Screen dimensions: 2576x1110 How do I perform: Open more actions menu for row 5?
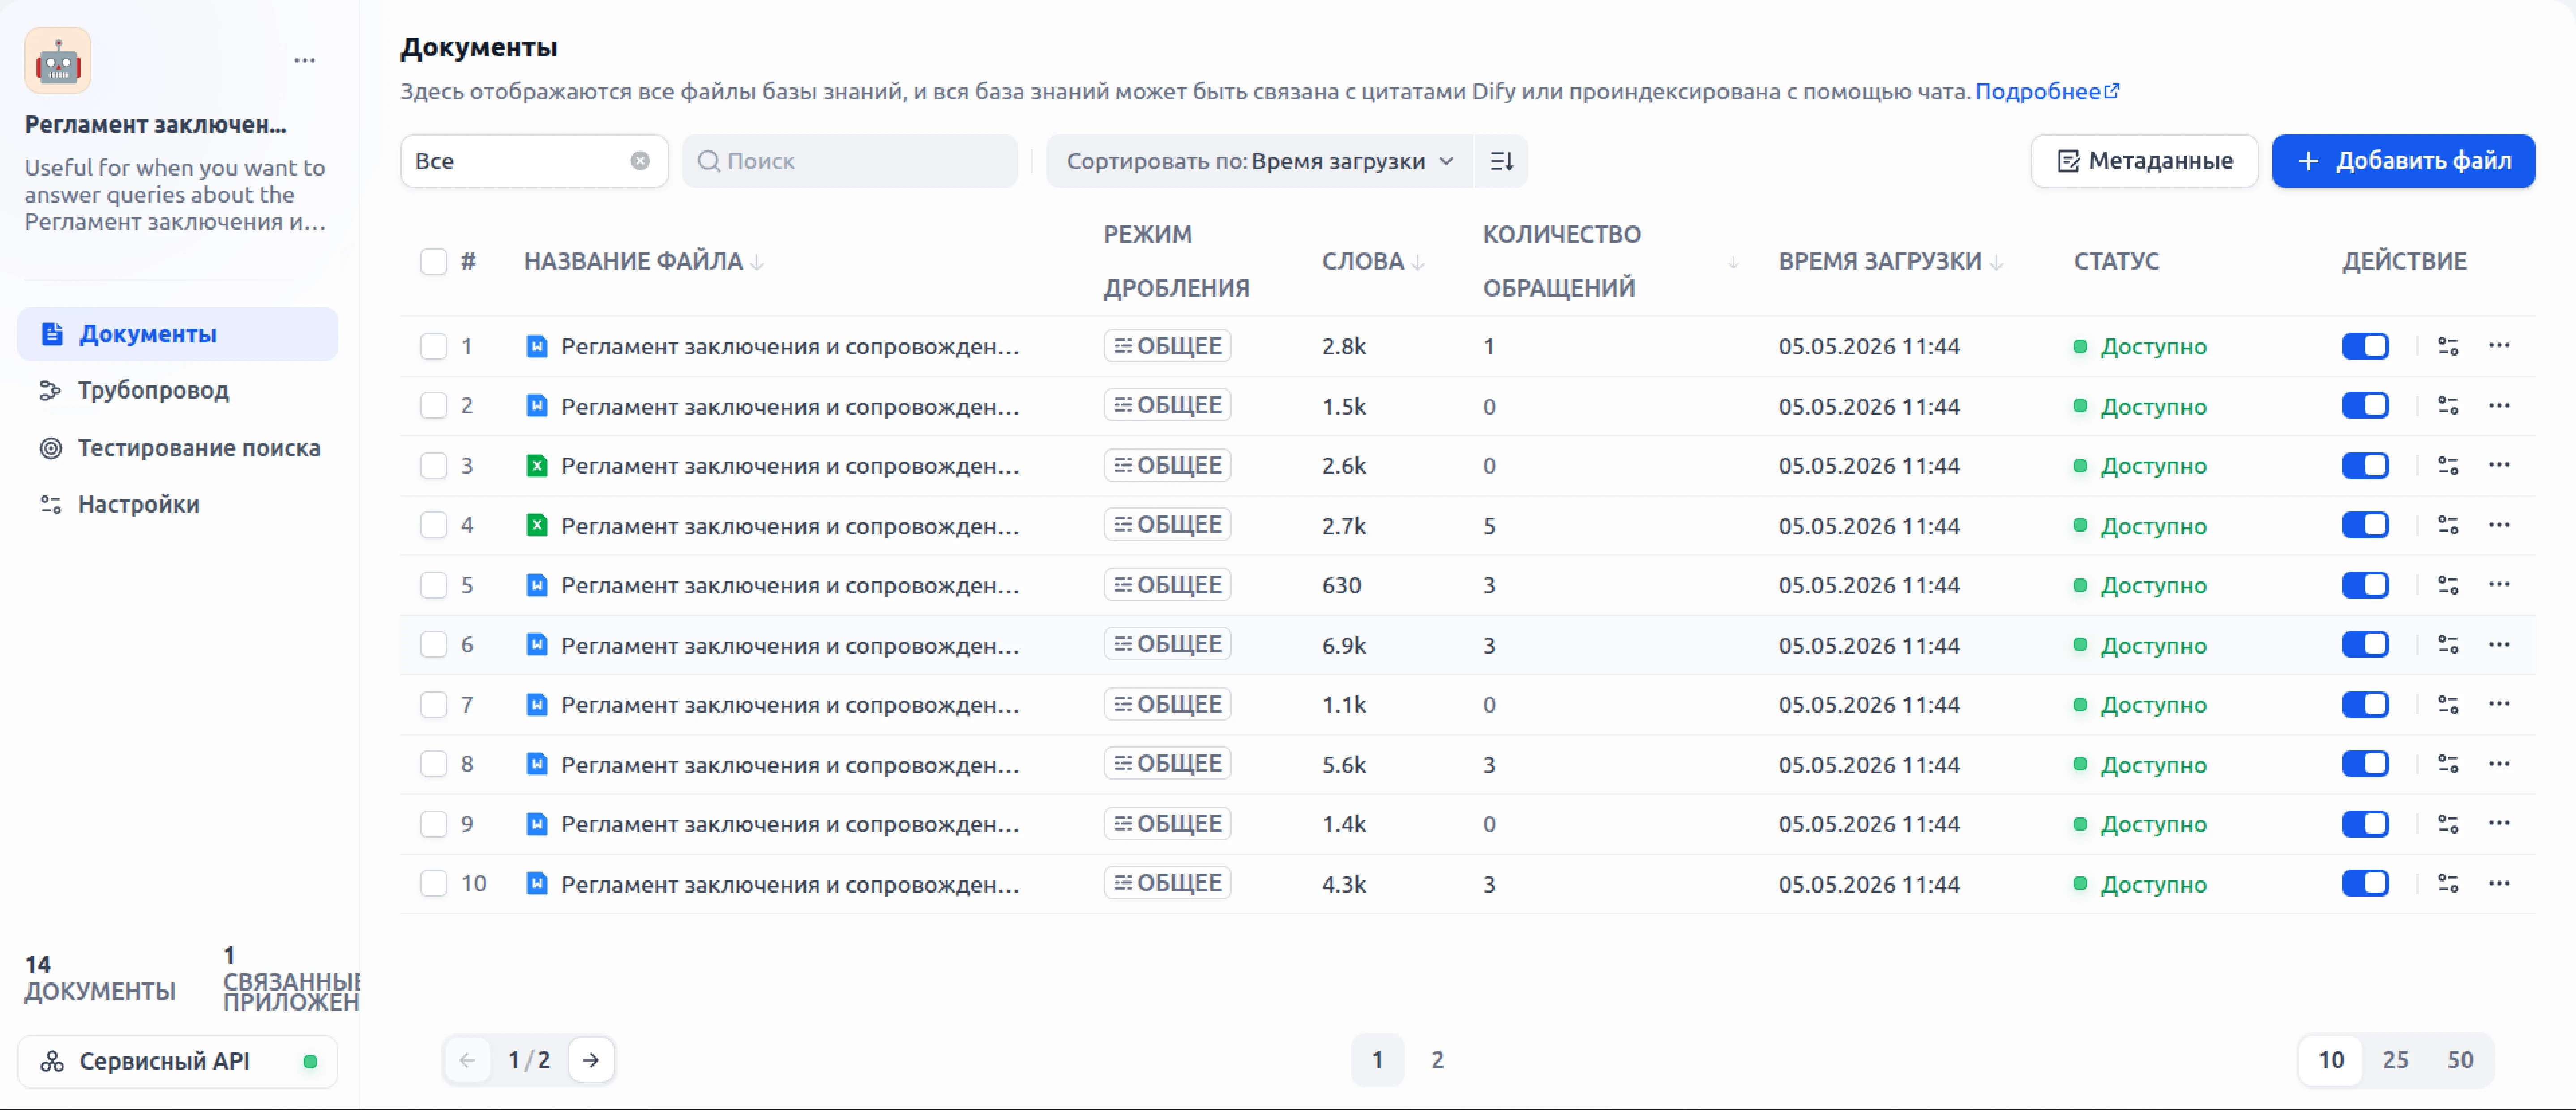(2499, 584)
